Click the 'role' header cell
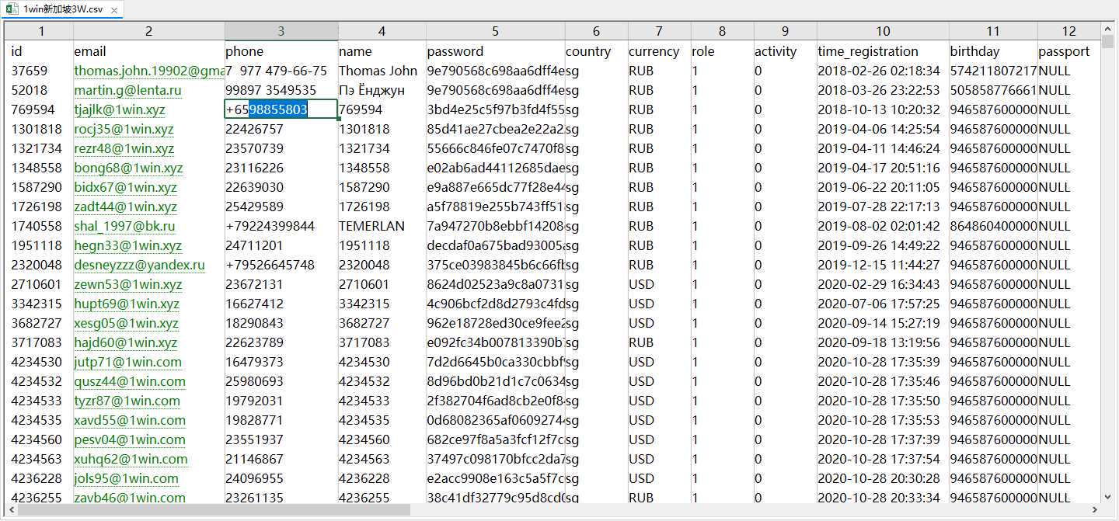Viewport: 1119px width, 521px height. (x=722, y=51)
